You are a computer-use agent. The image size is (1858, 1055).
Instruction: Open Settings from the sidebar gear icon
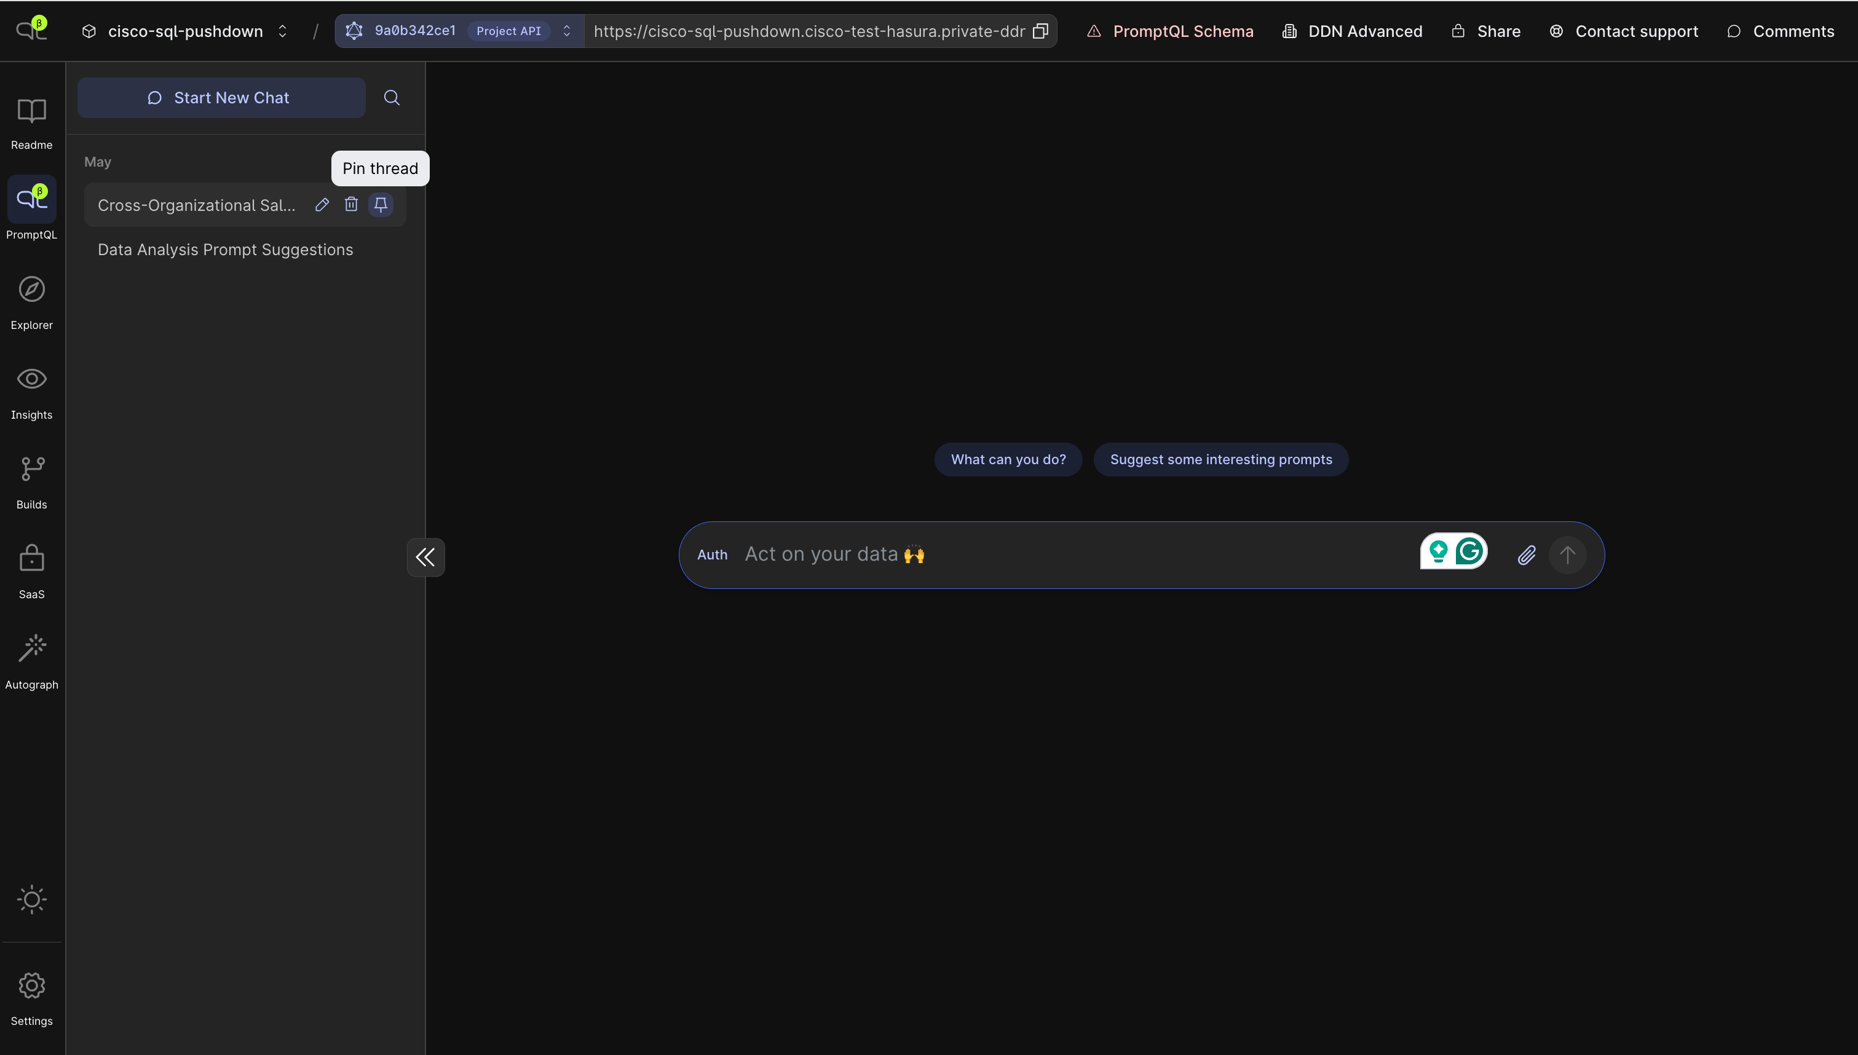click(x=31, y=986)
